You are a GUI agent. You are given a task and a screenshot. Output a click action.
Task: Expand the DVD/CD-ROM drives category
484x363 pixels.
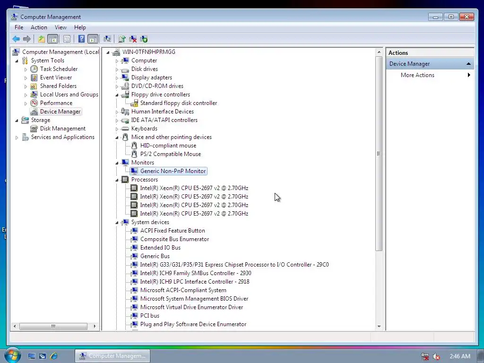pyautogui.click(x=117, y=86)
